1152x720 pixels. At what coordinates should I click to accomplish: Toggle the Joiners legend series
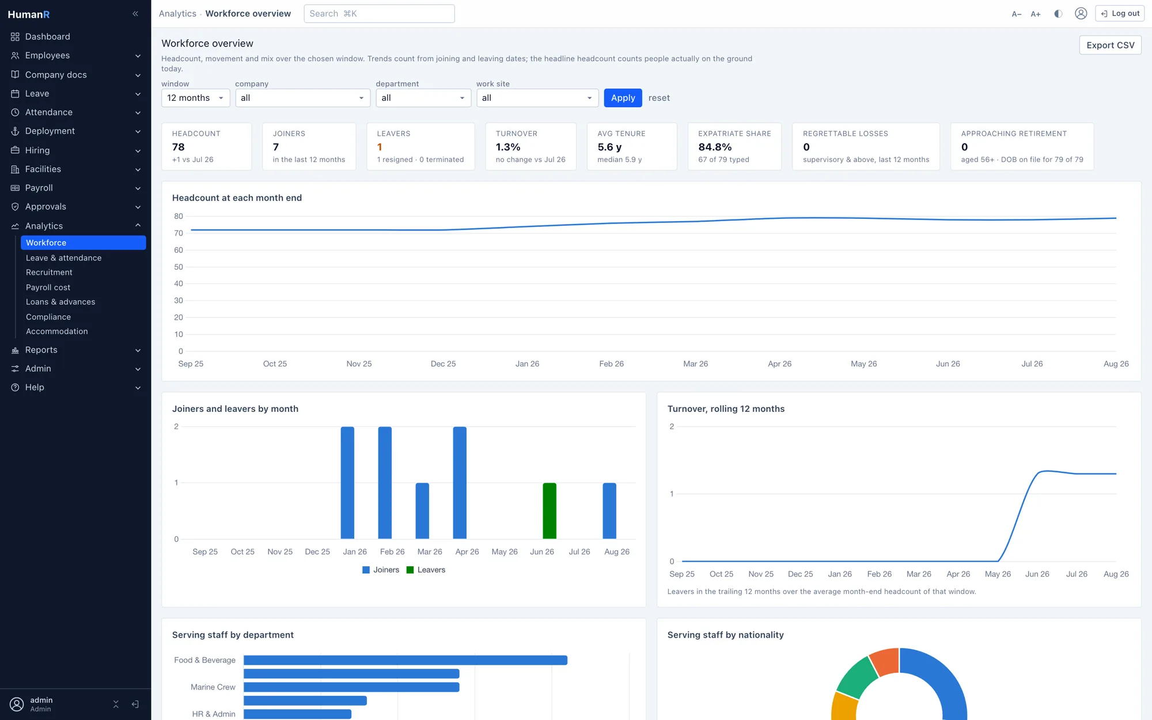[381, 570]
